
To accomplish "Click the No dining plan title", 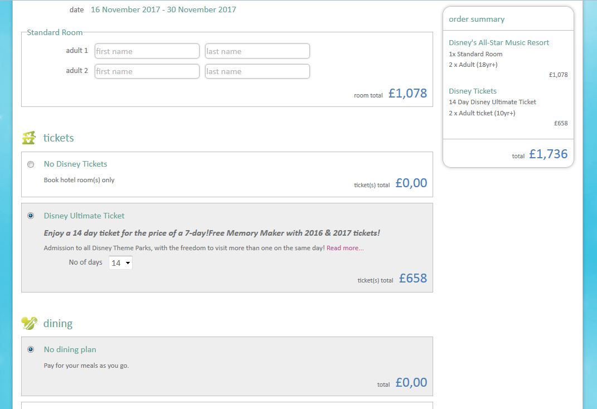I will pyautogui.click(x=70, y=349).
